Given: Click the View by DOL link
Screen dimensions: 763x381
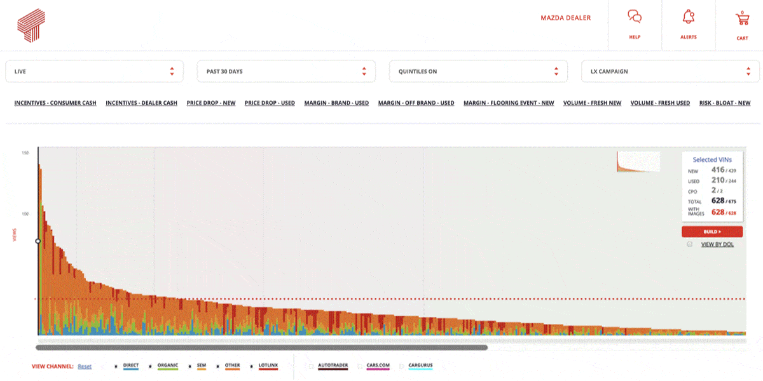Looking at the screenshot, I should pyautogui.click(x=717, y=244).
